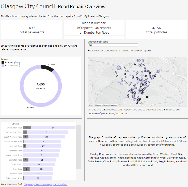Click the 4,655 reports donut center
The image size is (188, 187).
(x=41, y=86)
